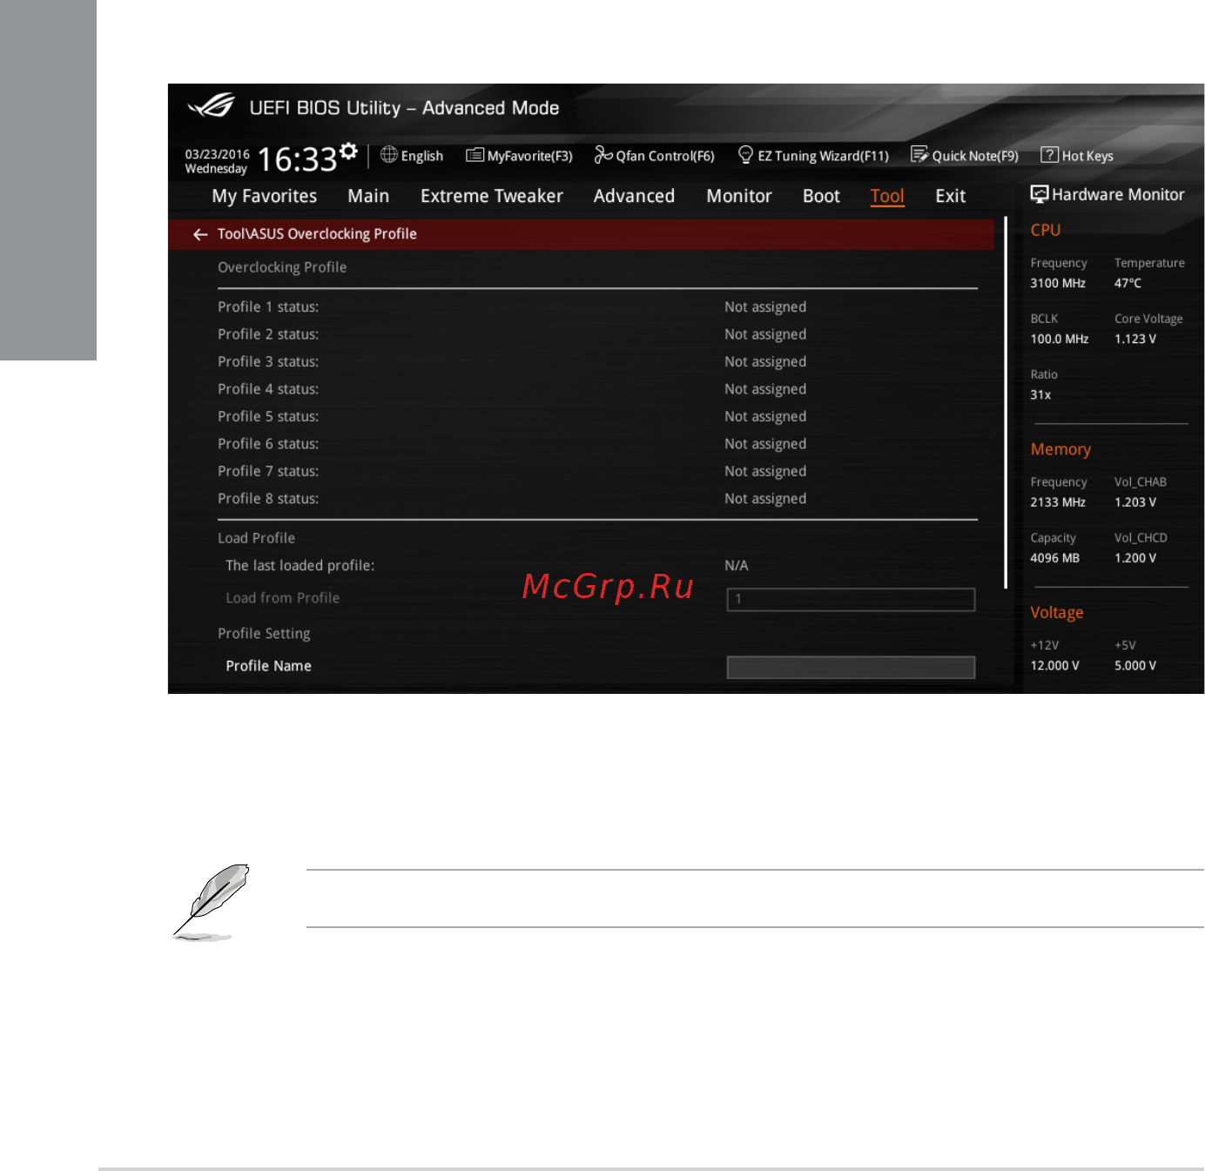This screenshot has width=1205, height=1171.
Task: Click the Voltage section heading
Action: pos(1057,613)
